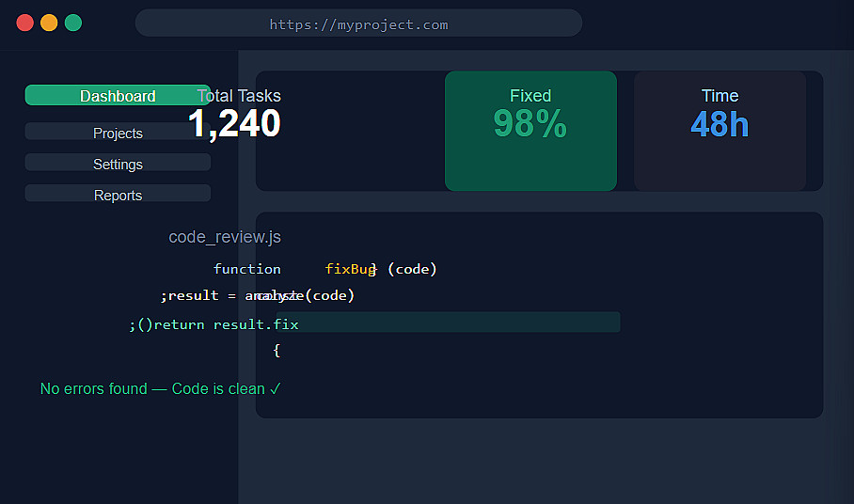This screenshot has height=504, width=854.
Task: Click the green maximize window dot
Action: tap(72, 23)
